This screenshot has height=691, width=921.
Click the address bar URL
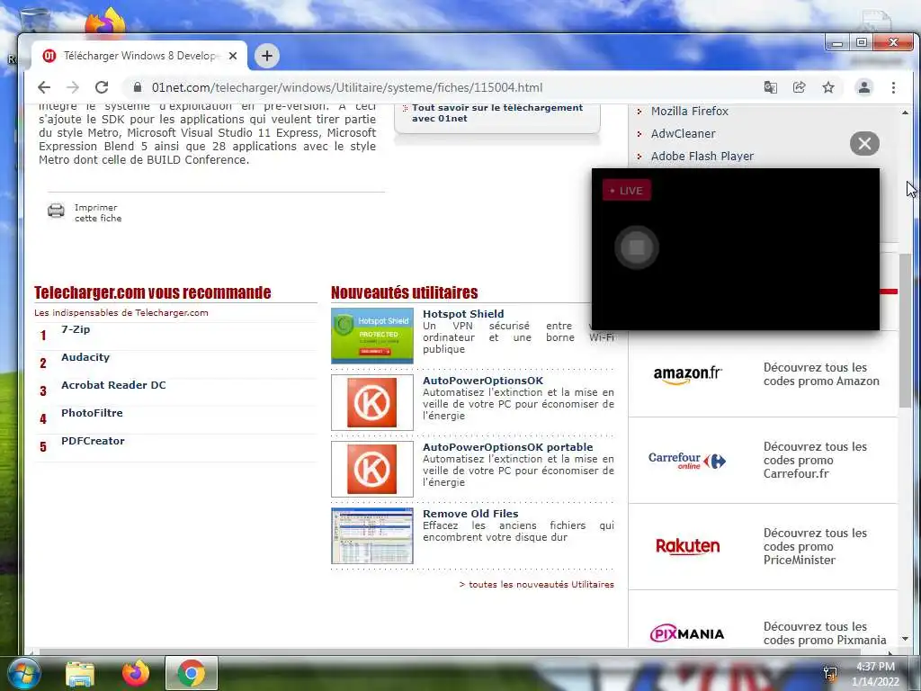(x=346, y=87)
